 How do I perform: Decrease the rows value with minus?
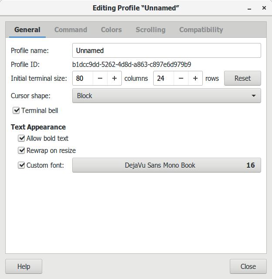coord(181,78)
